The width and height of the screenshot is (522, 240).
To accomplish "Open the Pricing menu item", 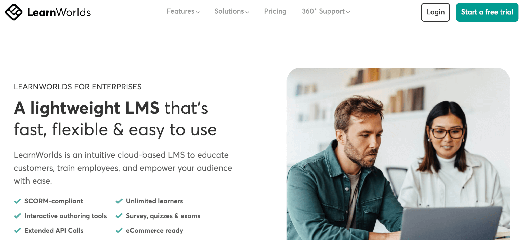I will tap(275, 11).
